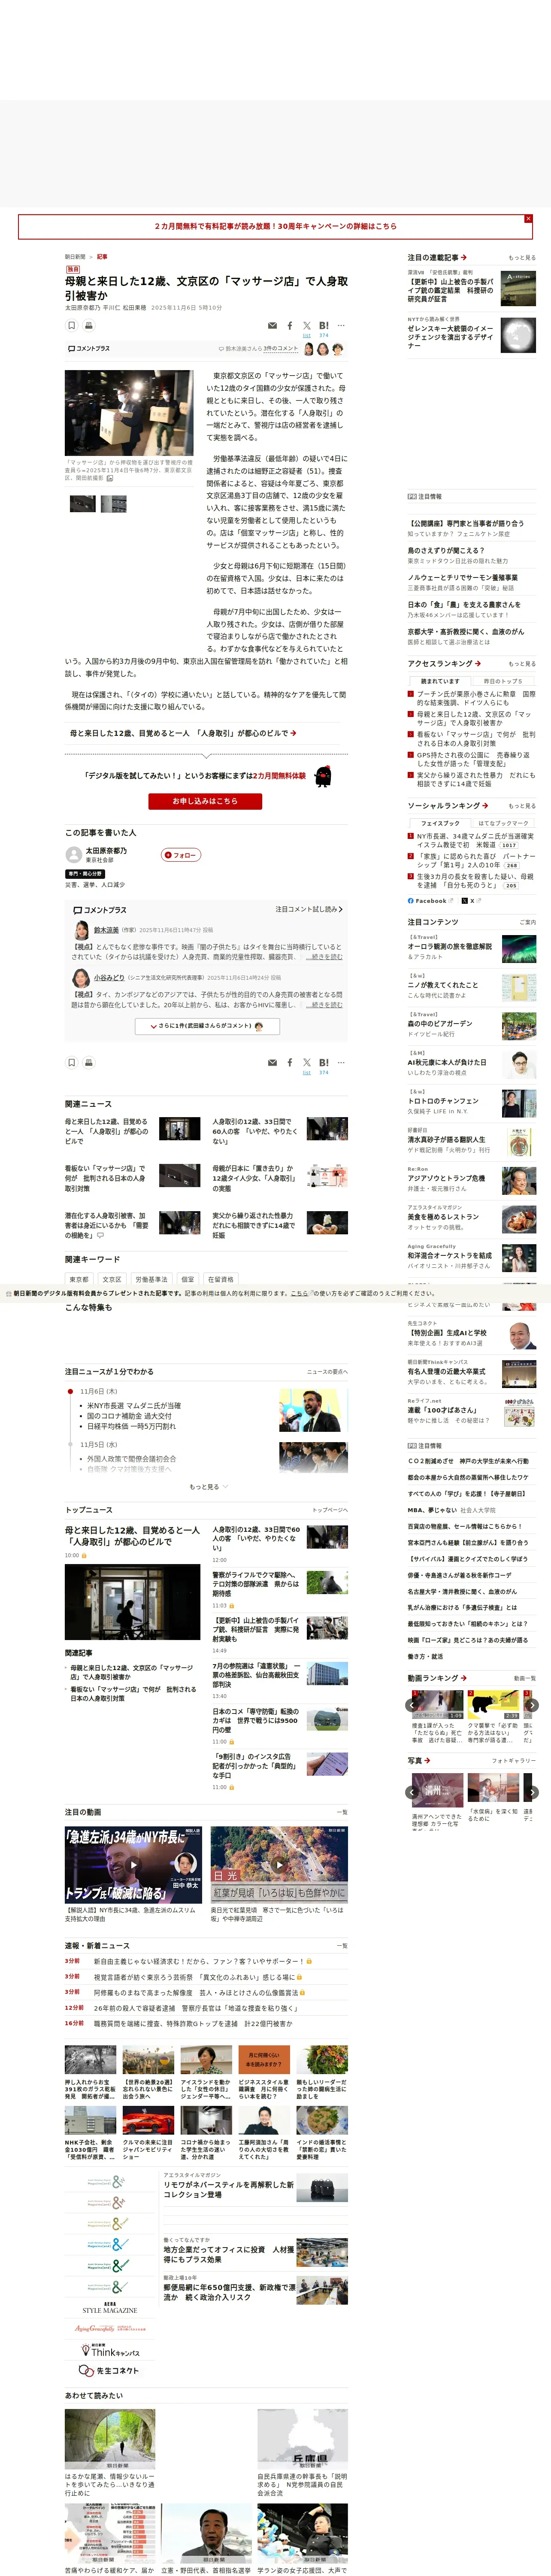Click トップページへ link in トップニュース section
The height and width of the screenshot is (2576, 551).
click(330, 1510)
